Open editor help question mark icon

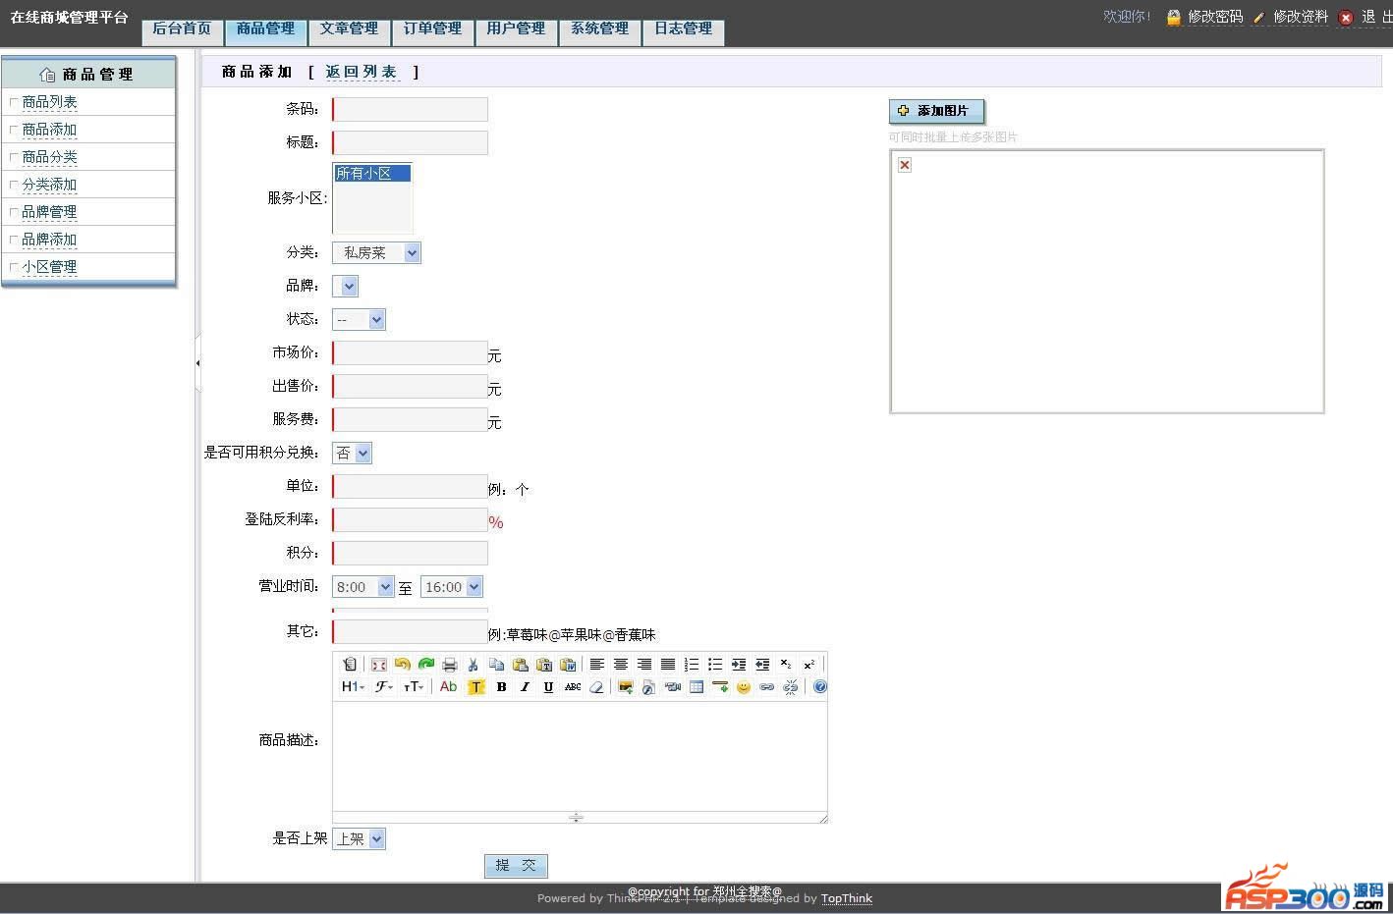819,687
